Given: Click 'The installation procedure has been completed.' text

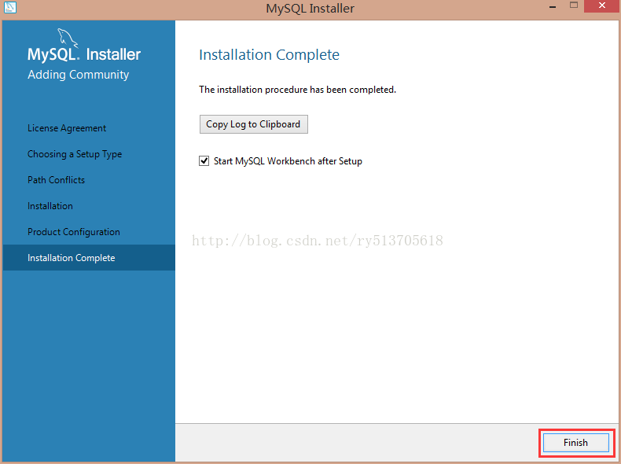Looking at the screenshot, I should coord(297,90).
